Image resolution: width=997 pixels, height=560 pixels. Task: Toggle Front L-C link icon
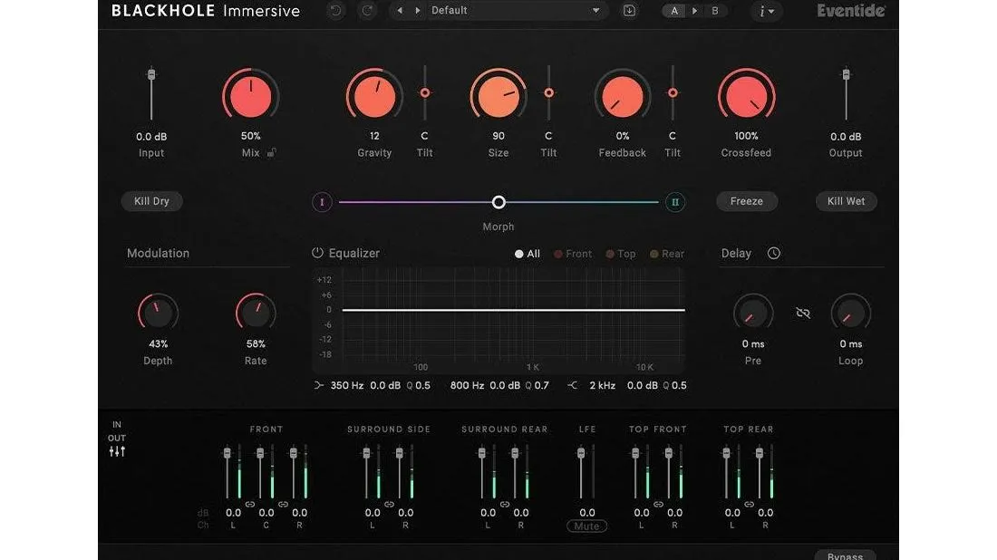click(x=250, y=505)
